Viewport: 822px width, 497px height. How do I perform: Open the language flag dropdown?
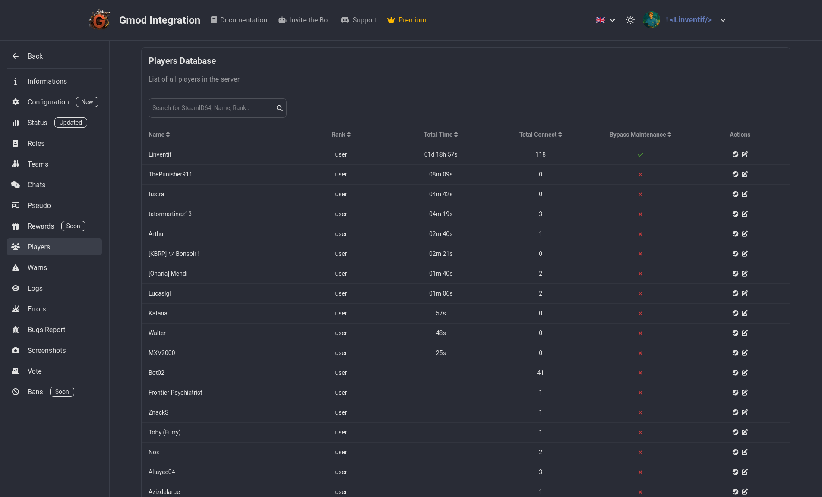(x=606, y=20)
